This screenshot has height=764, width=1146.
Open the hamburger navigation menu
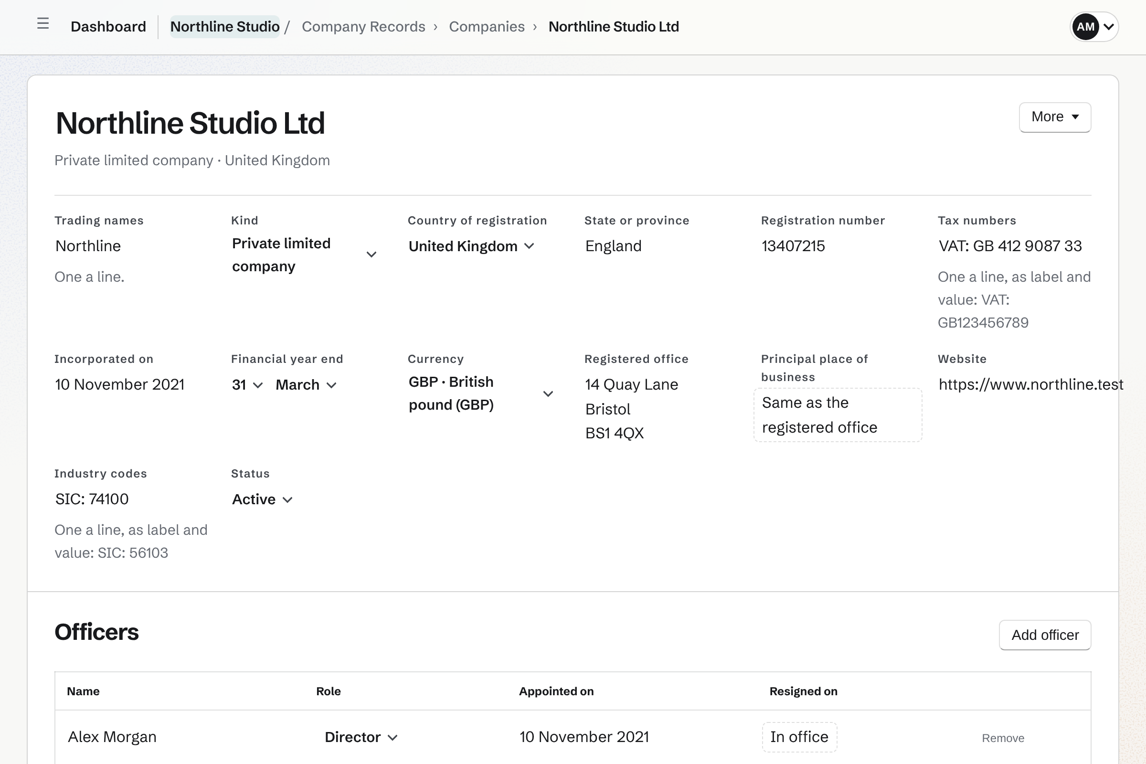pyautogui.click(x=43, y=23)
